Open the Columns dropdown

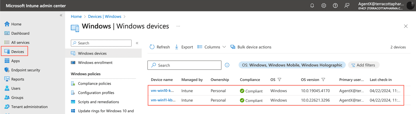click(212, 47)
